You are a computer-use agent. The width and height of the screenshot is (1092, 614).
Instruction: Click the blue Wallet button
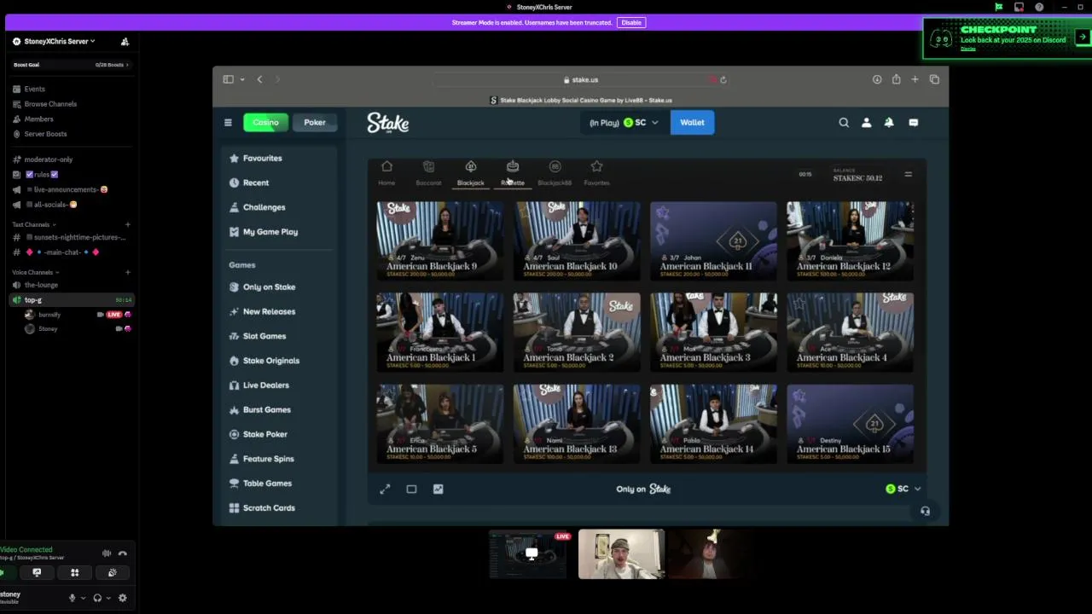692,123
